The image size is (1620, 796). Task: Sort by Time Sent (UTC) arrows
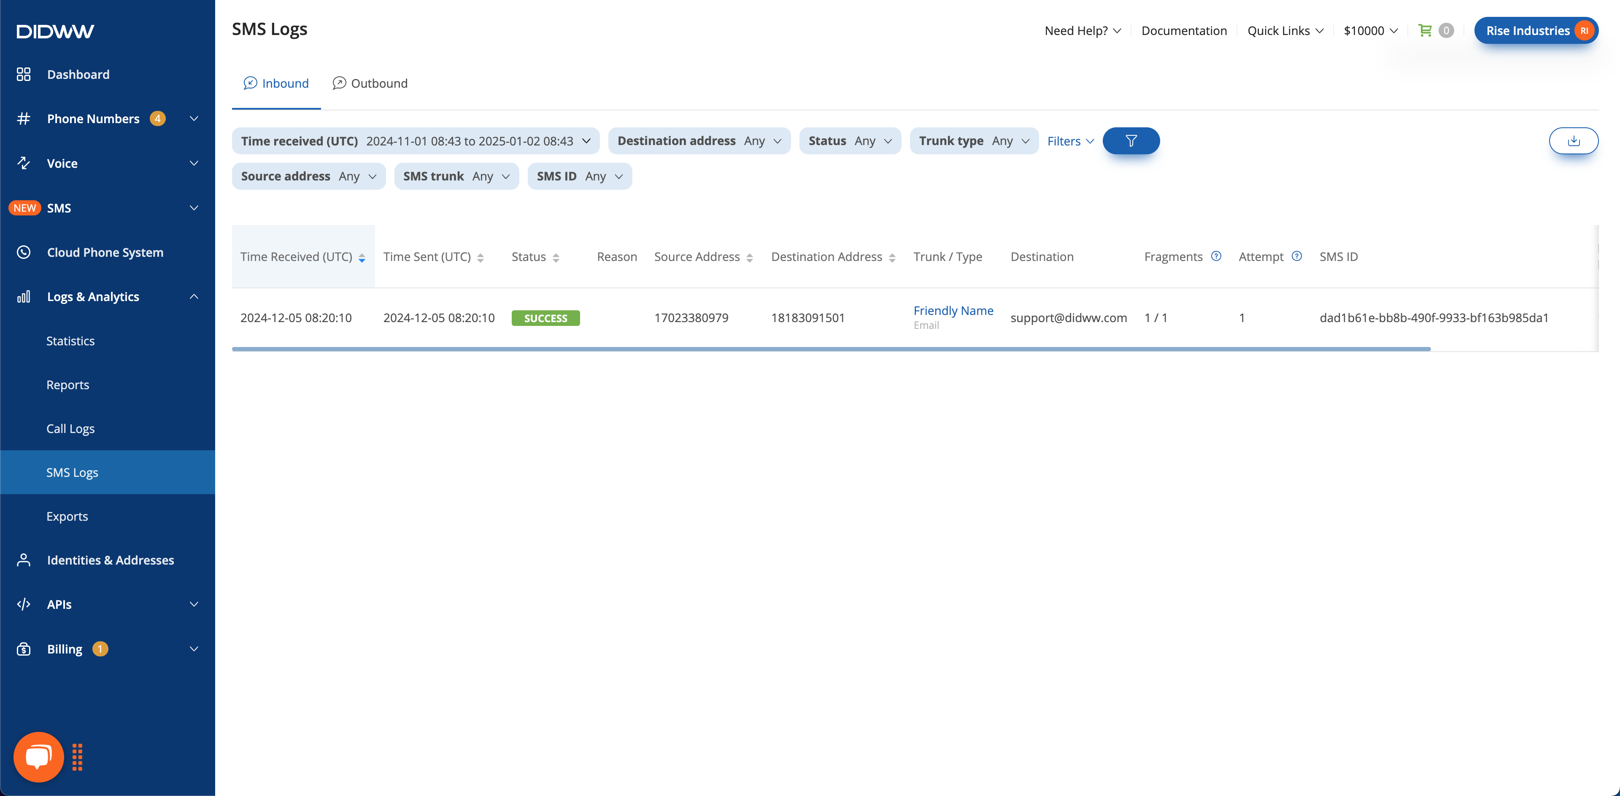[x=481, y=258]
